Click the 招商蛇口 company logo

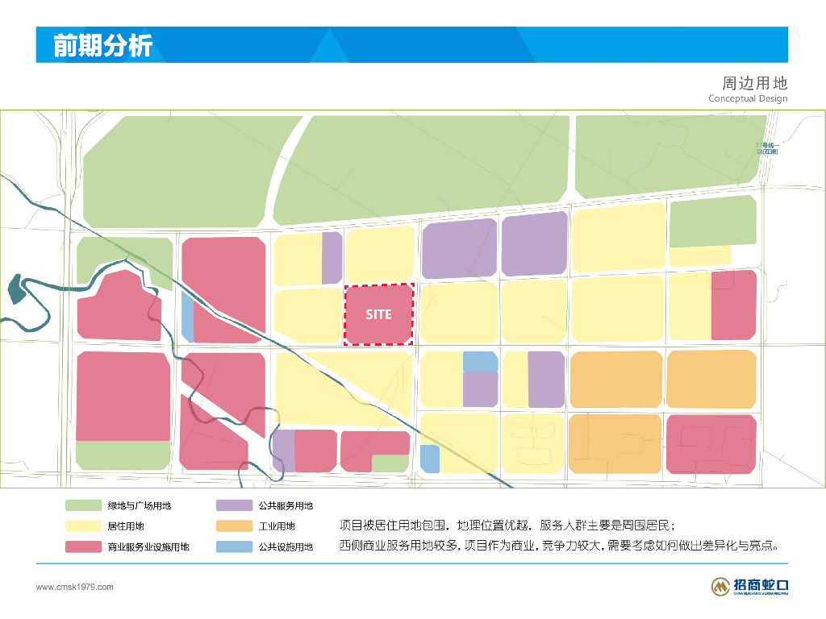click(749, 587)
